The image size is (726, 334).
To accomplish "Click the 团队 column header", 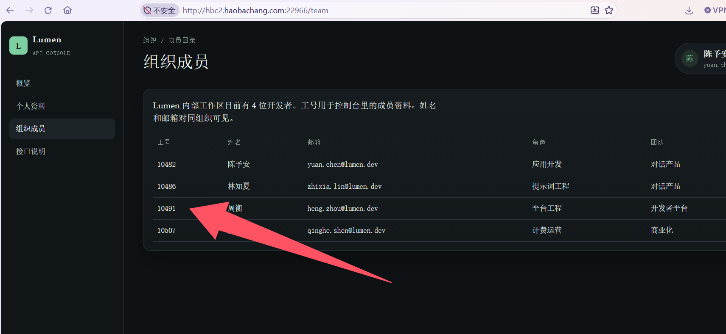I will click(x=657, y=142).
